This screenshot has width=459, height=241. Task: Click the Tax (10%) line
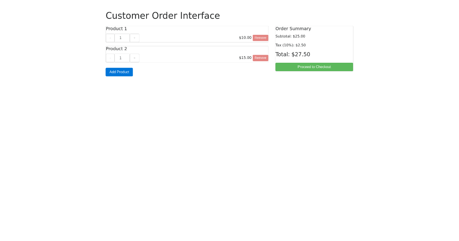coord(290,45)
